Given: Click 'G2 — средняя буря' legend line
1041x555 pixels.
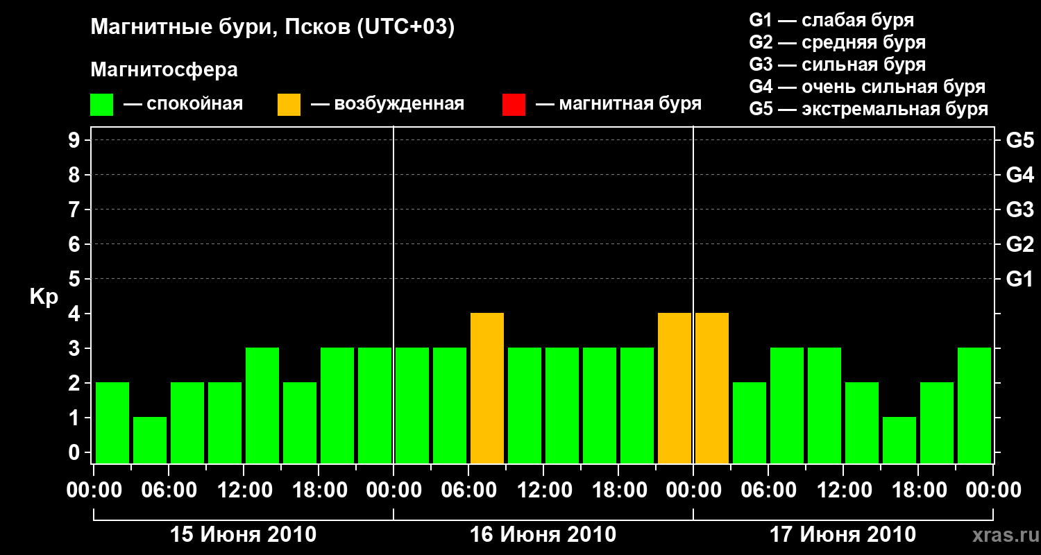Looking at the screenshot, I should point(838,42).
